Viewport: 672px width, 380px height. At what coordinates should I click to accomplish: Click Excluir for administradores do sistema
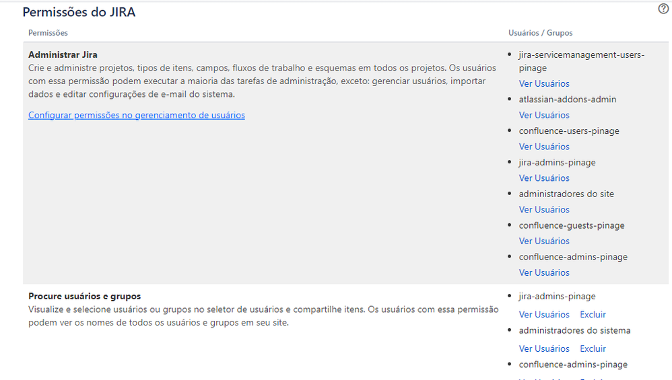(593, 349)
